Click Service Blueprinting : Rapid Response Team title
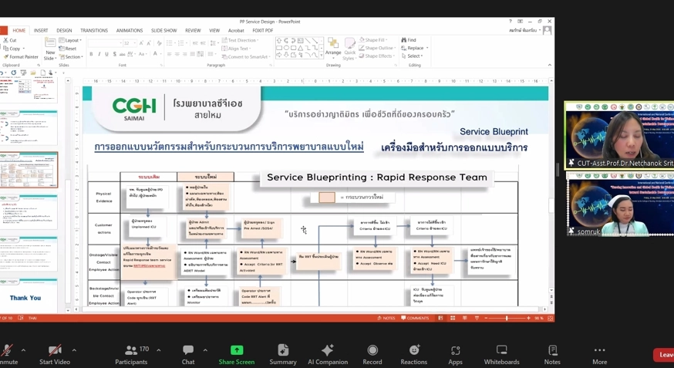674x368 pixels. 377,177
